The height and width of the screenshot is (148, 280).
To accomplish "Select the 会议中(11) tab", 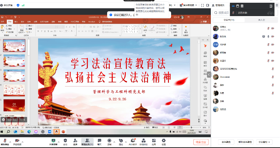I will [229, 20].
